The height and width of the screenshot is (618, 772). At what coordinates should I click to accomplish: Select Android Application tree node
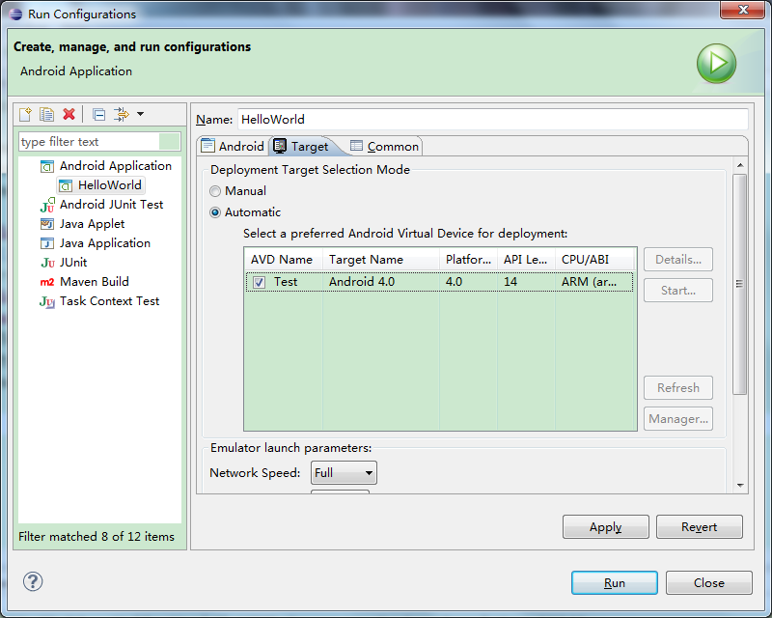(116, 166)
